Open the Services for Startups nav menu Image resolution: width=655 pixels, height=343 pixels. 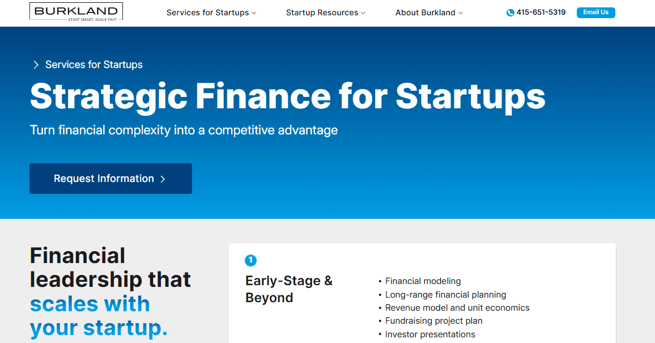pyautogui.click(x=207, y=12)
